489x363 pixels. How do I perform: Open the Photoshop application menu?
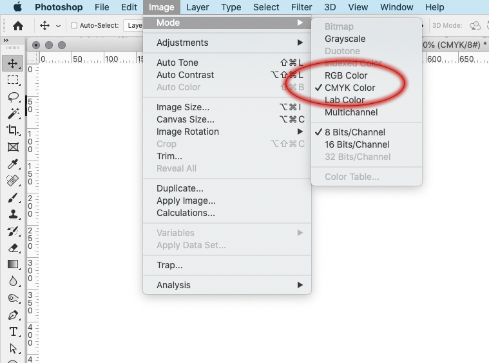click(x=59, y=7)
